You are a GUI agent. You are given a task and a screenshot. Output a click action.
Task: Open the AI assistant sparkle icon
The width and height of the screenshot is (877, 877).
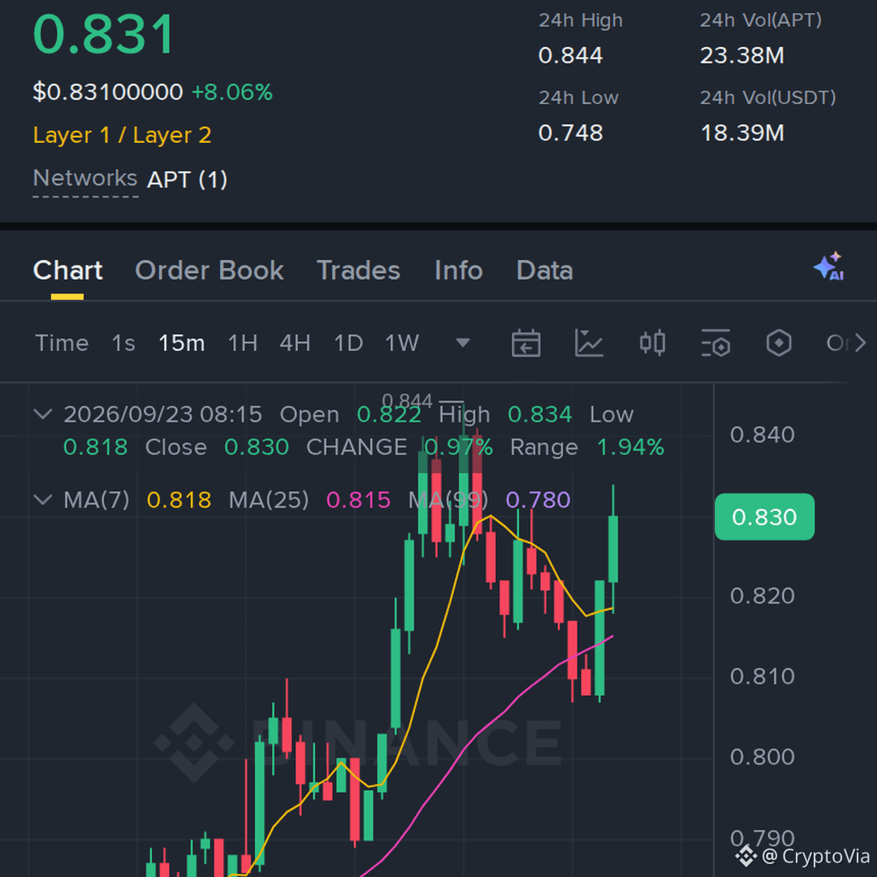(829, 266)
